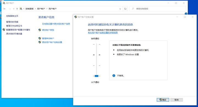Viewport: 198px width, 107px height.
Task: Click the forward navigation arrow
Action: (x=10, y=9)
